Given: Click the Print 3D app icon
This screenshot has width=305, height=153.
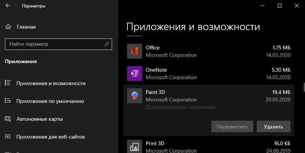Looking at the screenshot, I should [135, 146].
